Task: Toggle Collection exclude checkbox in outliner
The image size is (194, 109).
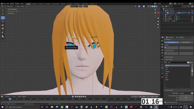Action: tap(166, 11)
